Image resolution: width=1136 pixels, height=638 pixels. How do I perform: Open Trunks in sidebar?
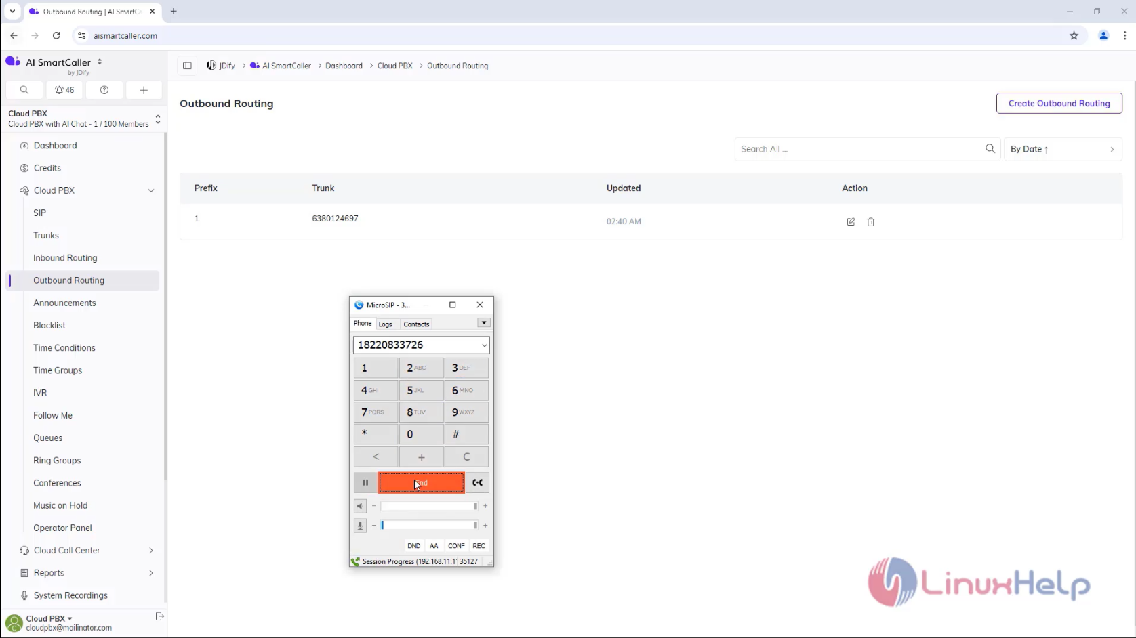(46, 236)
